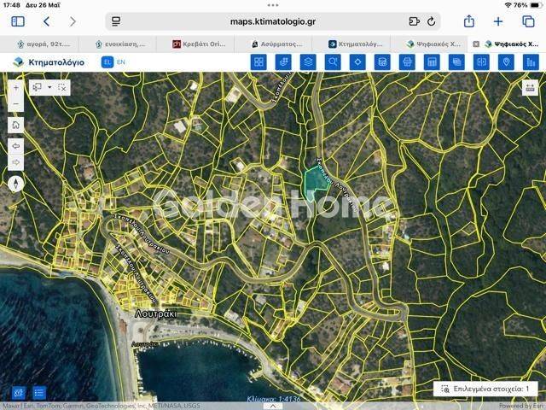Click the map home extent button
Viewport: 546px width, 410px height.
tap(16, 125)
